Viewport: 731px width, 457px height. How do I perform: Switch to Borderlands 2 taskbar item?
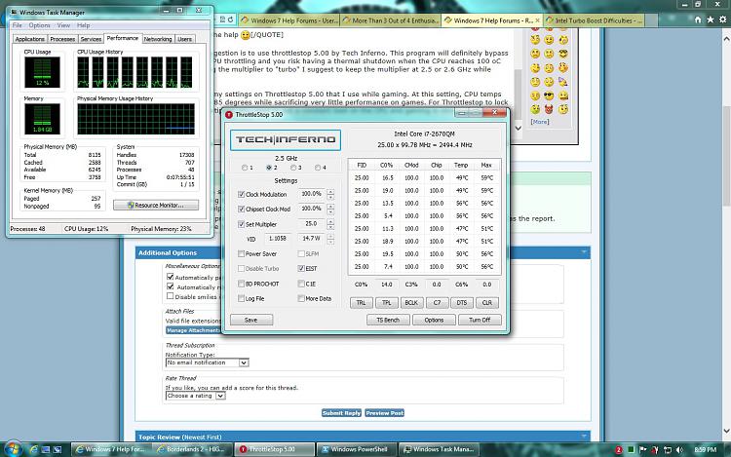click(x=194, y=449)
